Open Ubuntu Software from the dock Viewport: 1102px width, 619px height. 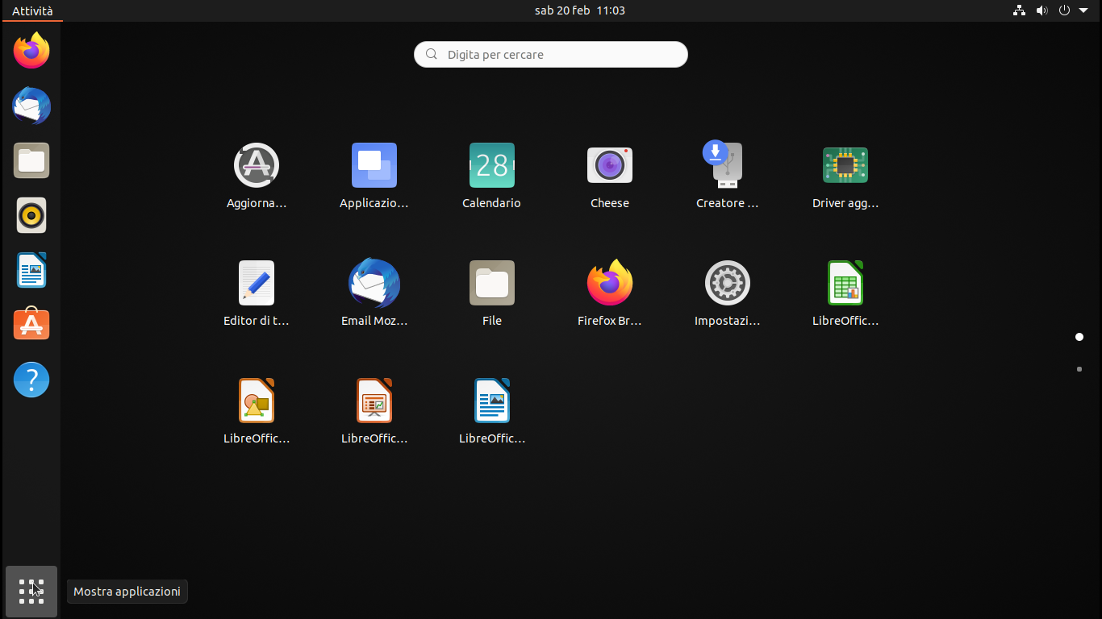31,325
